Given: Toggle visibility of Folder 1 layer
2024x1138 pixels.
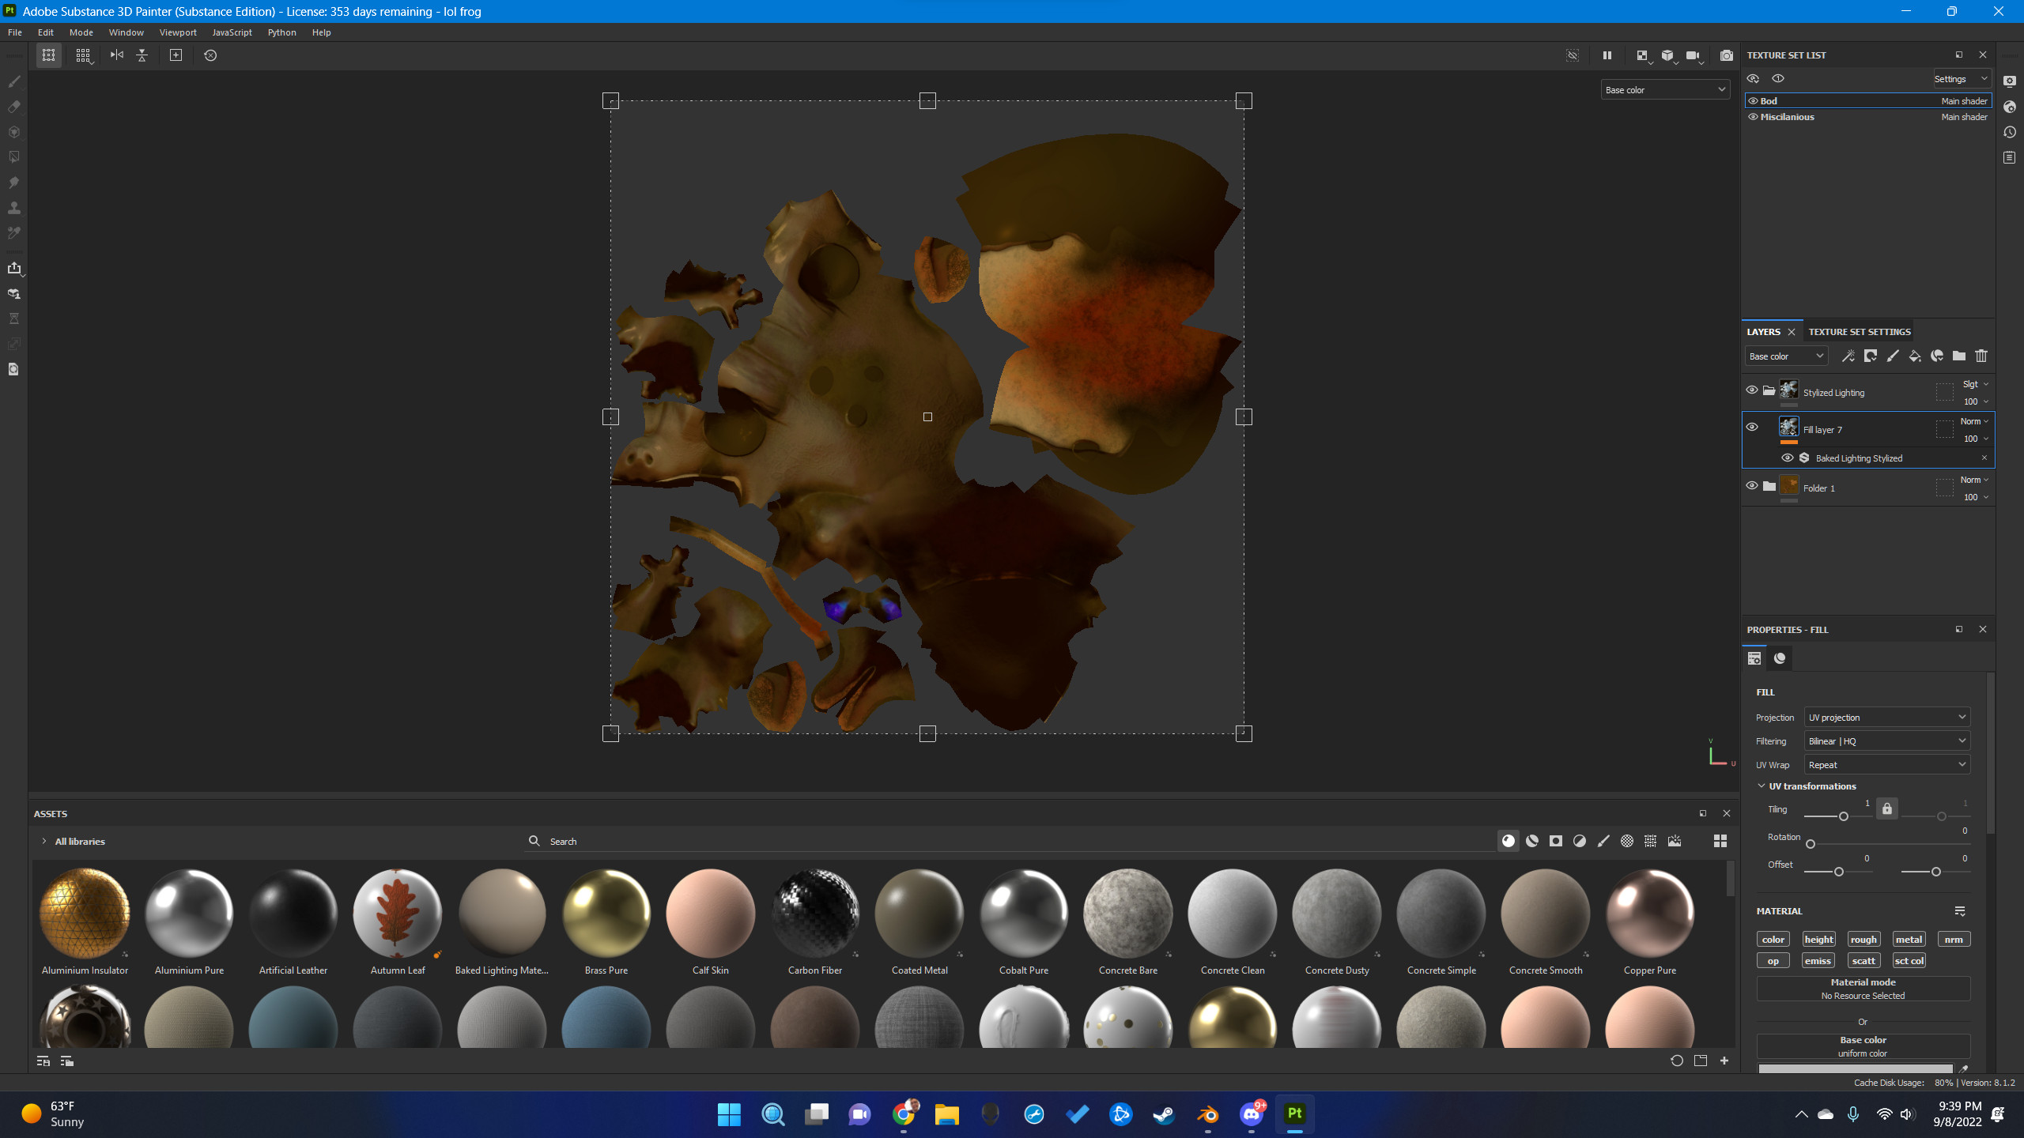Looking at the screenshot, I should point(1752,486).
